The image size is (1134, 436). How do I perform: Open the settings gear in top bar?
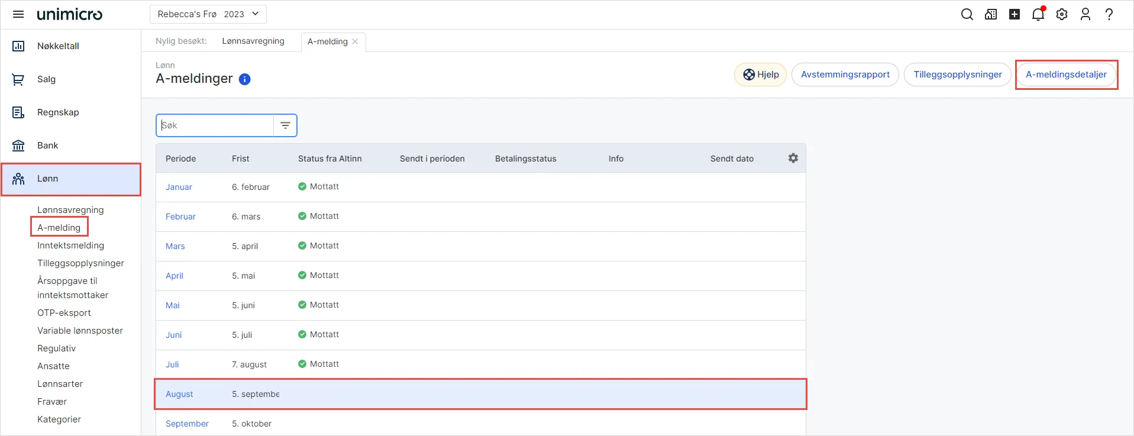pyautogui.click(x=1062, y=14)
